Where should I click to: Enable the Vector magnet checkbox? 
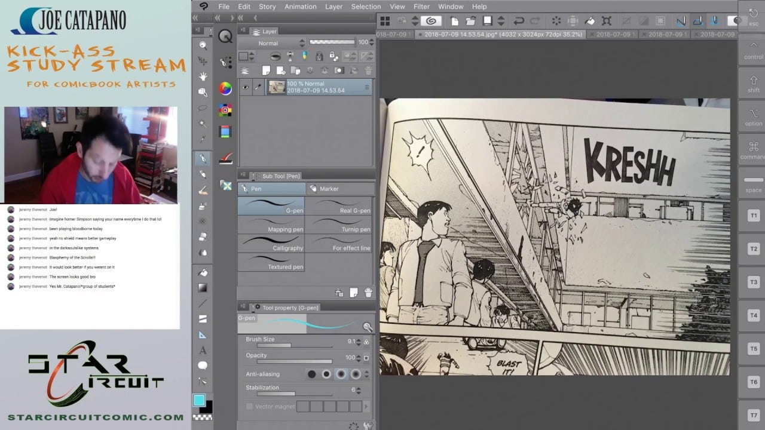[250, 407]
